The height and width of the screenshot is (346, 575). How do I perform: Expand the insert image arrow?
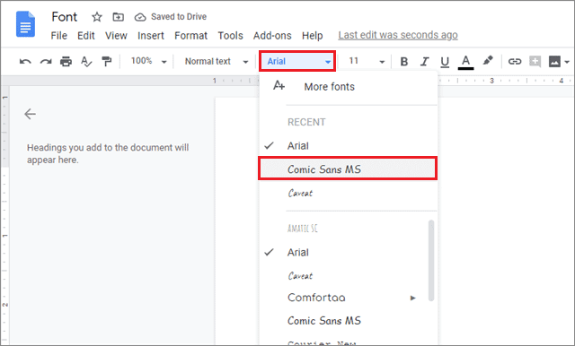567,62
